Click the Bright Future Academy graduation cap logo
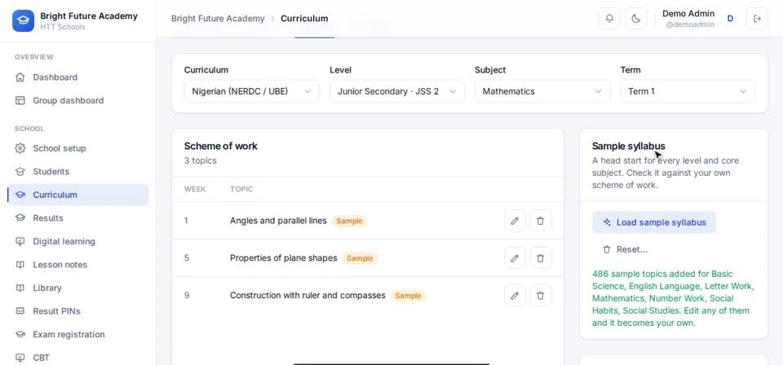The image size is (783, 365). (23, 21)
